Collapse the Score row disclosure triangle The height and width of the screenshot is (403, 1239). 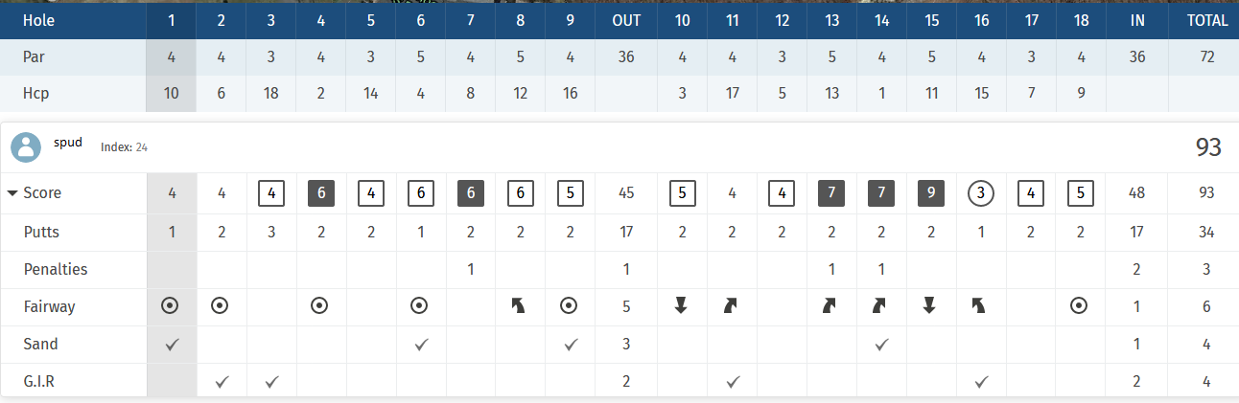coord(12,193)
